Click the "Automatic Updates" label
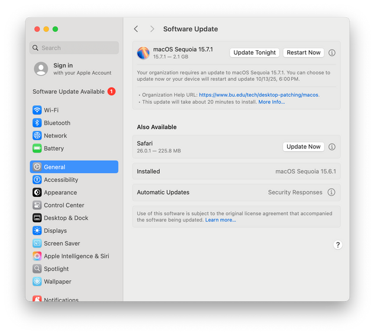 point(163,192)
